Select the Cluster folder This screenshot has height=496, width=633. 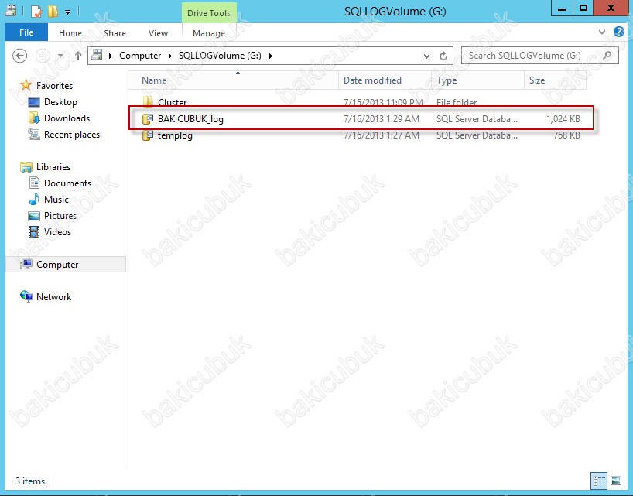pyautogui.click(x=172, y=102)
